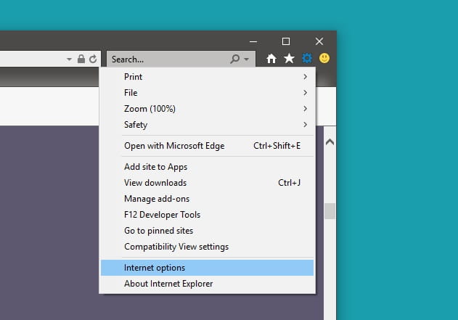Open Internet options
The image size is (458, 320).
tap(208, 268)
